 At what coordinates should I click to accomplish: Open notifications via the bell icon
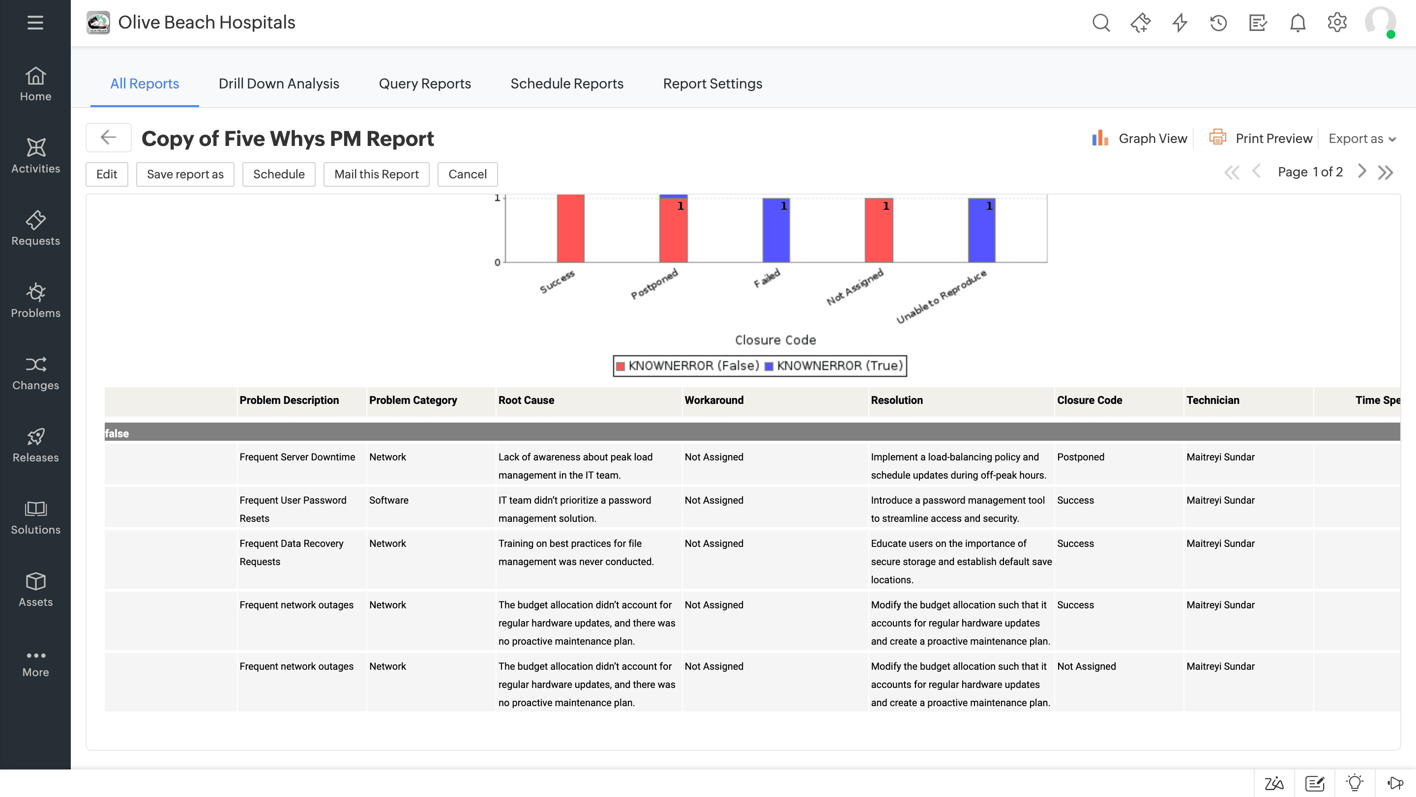(x=1298, y=23)
